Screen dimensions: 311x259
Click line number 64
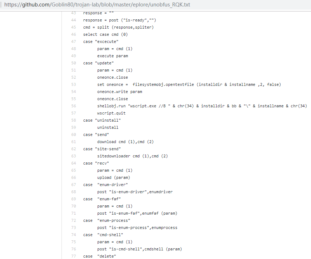(74, 163)
